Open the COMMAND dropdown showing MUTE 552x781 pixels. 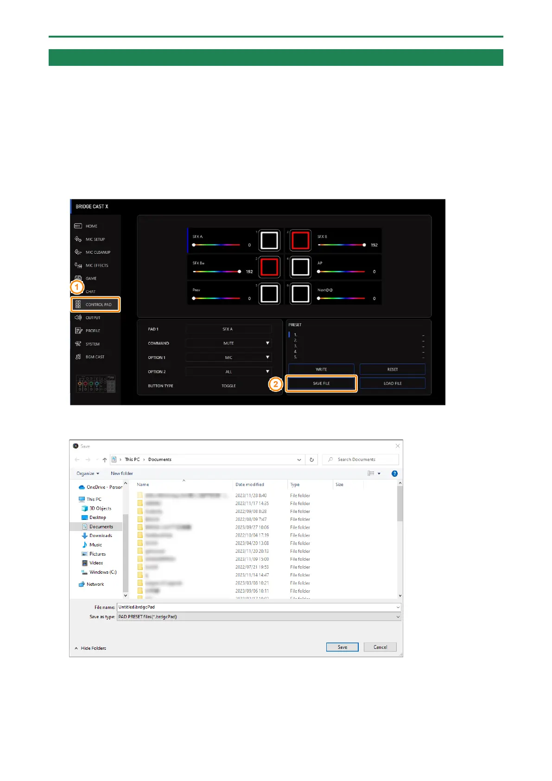click(228, 343)
